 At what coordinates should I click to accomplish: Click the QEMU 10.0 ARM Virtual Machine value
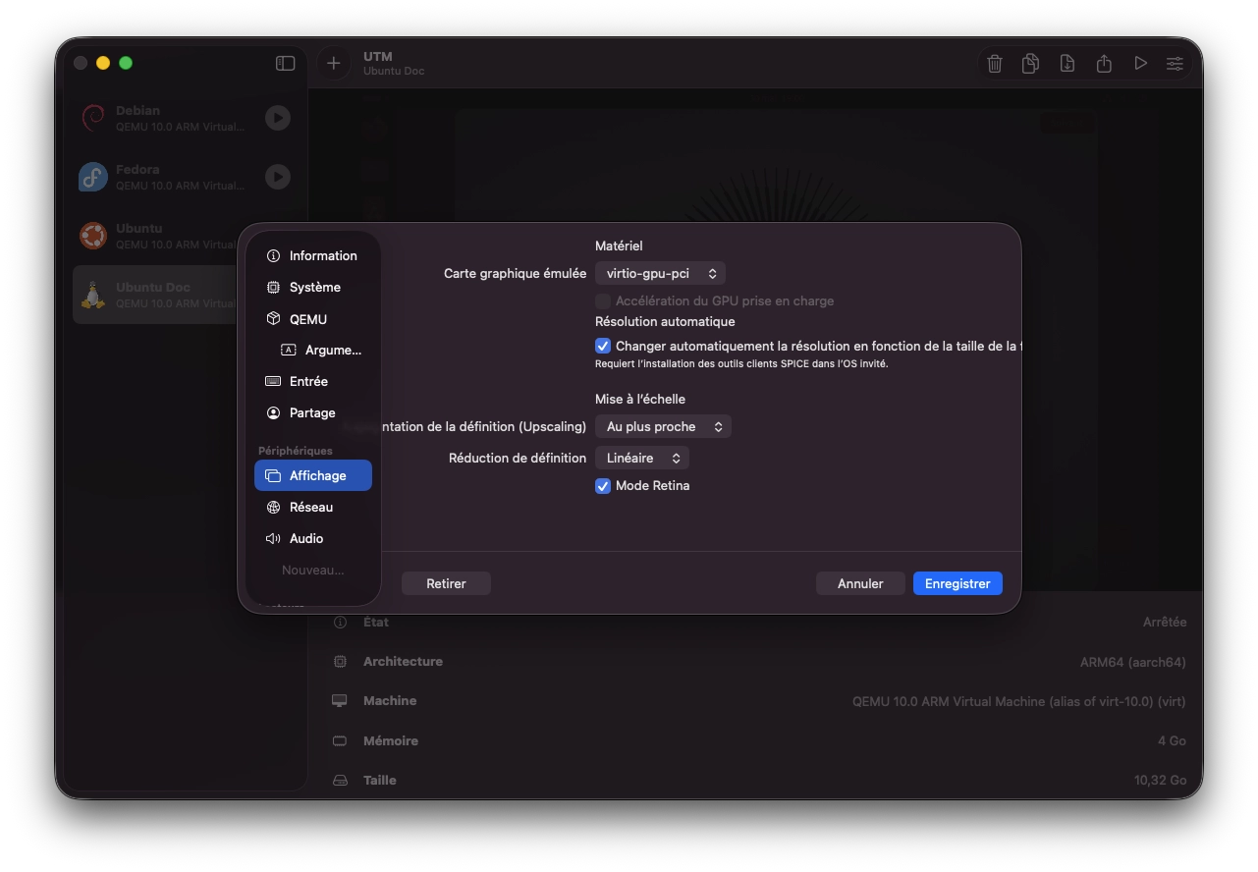tap(1019, 701)
